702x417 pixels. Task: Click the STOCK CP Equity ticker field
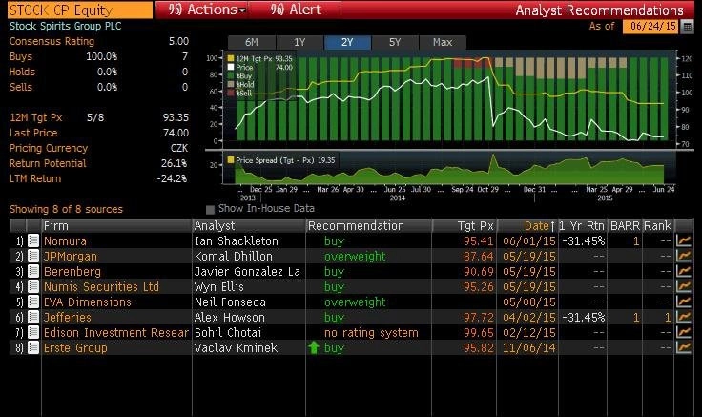pyautogui.click(x=80, y=10)
